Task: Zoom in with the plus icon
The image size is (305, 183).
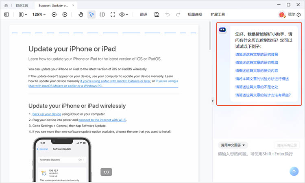Action: click(65, 14)
